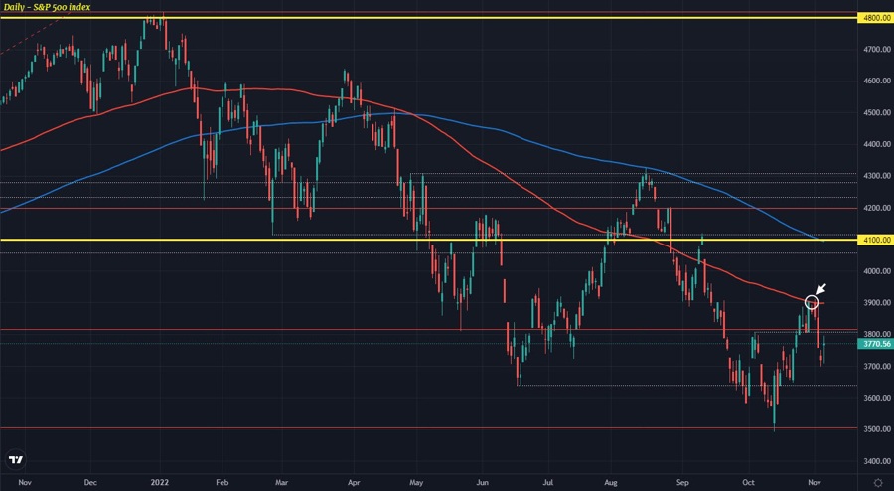Select the 3600.00 price axis value
Viewport: 894px width, 491px height.
point(877,398)
